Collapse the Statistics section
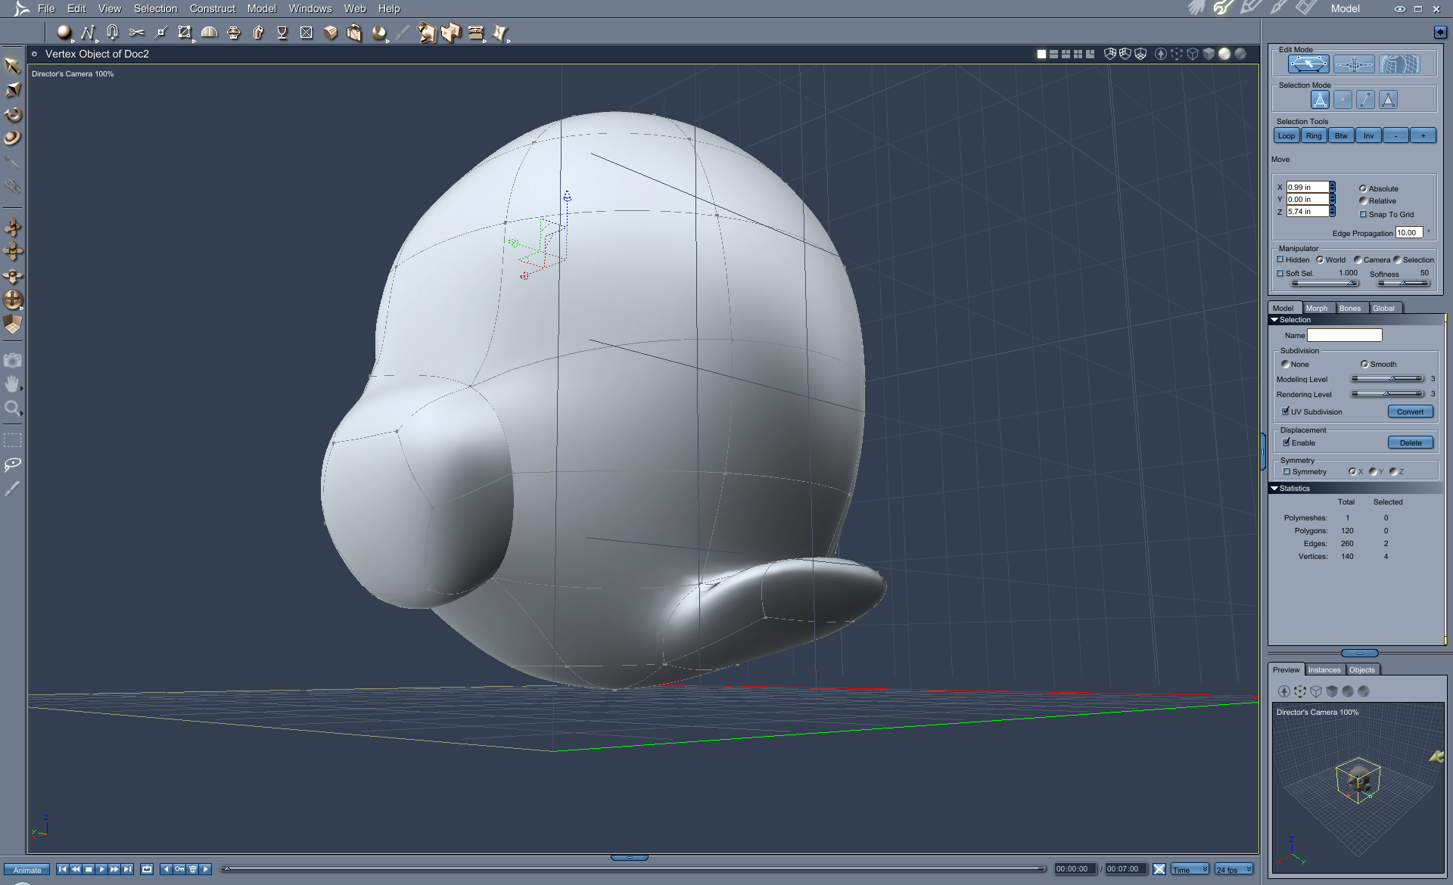The height and width of the screenshot is (885, 1453). click(x=1274, y=489)
